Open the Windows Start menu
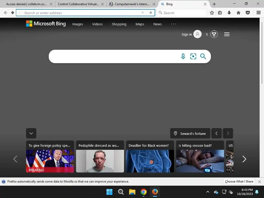Screen dimensions: 264x198 point(109,192)
